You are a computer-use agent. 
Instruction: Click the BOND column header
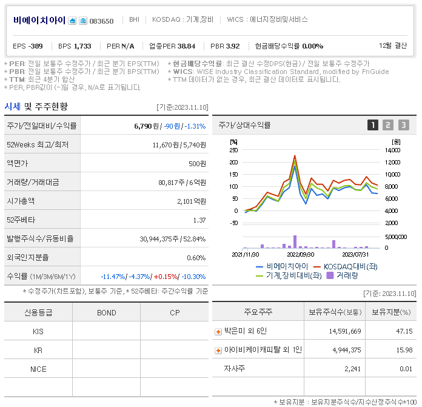106,312
